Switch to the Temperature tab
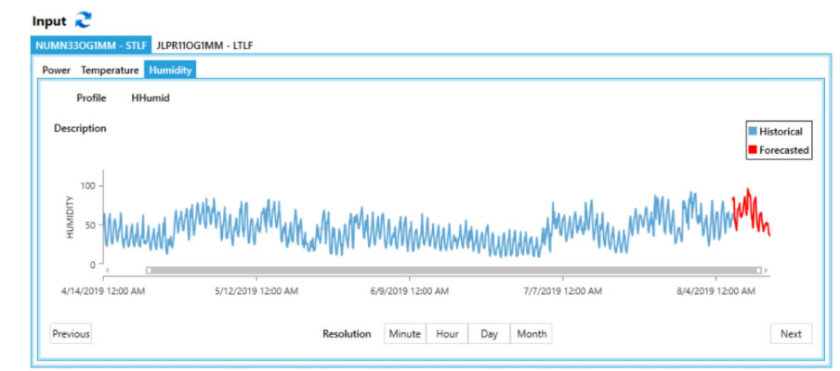 coord(110,70)
